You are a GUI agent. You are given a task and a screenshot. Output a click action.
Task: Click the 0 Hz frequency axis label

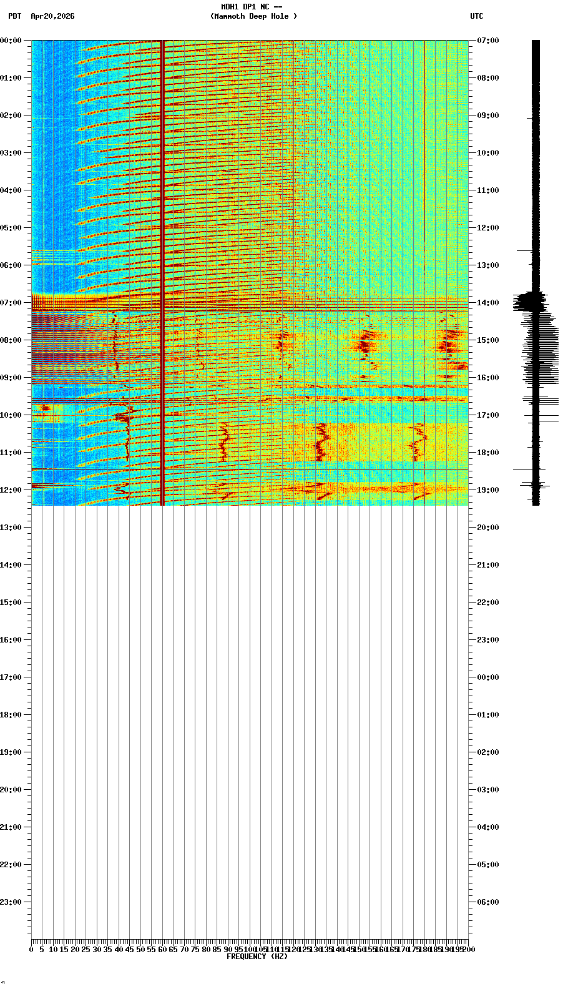click(32, 950)
